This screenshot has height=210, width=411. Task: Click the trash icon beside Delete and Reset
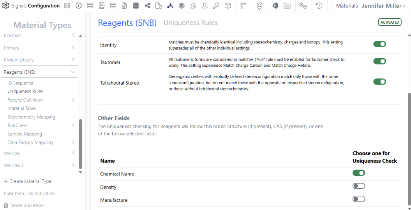tap(6, 206)
